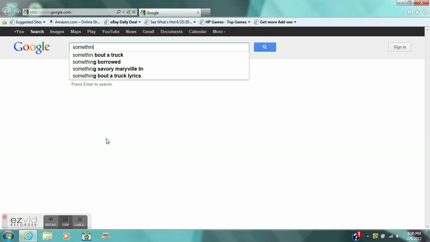Open the Windows Start orb

(8, 236)
